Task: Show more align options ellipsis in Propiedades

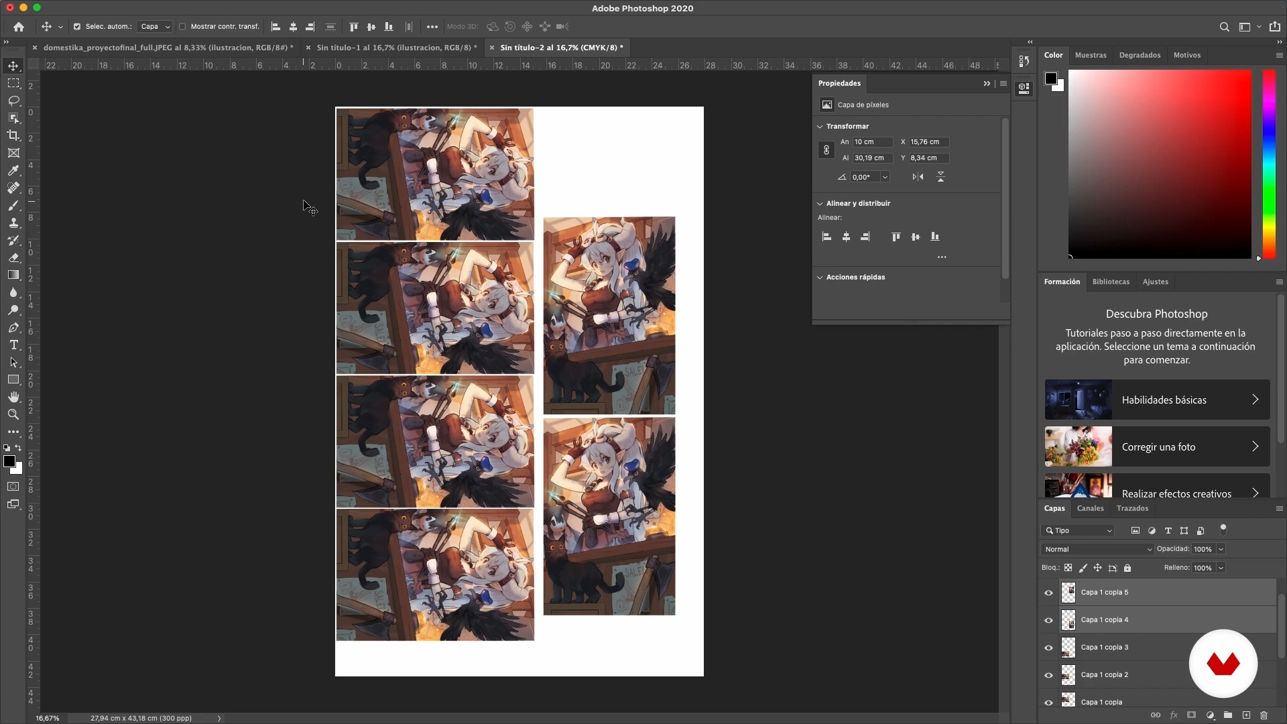Action: (942, 257)
